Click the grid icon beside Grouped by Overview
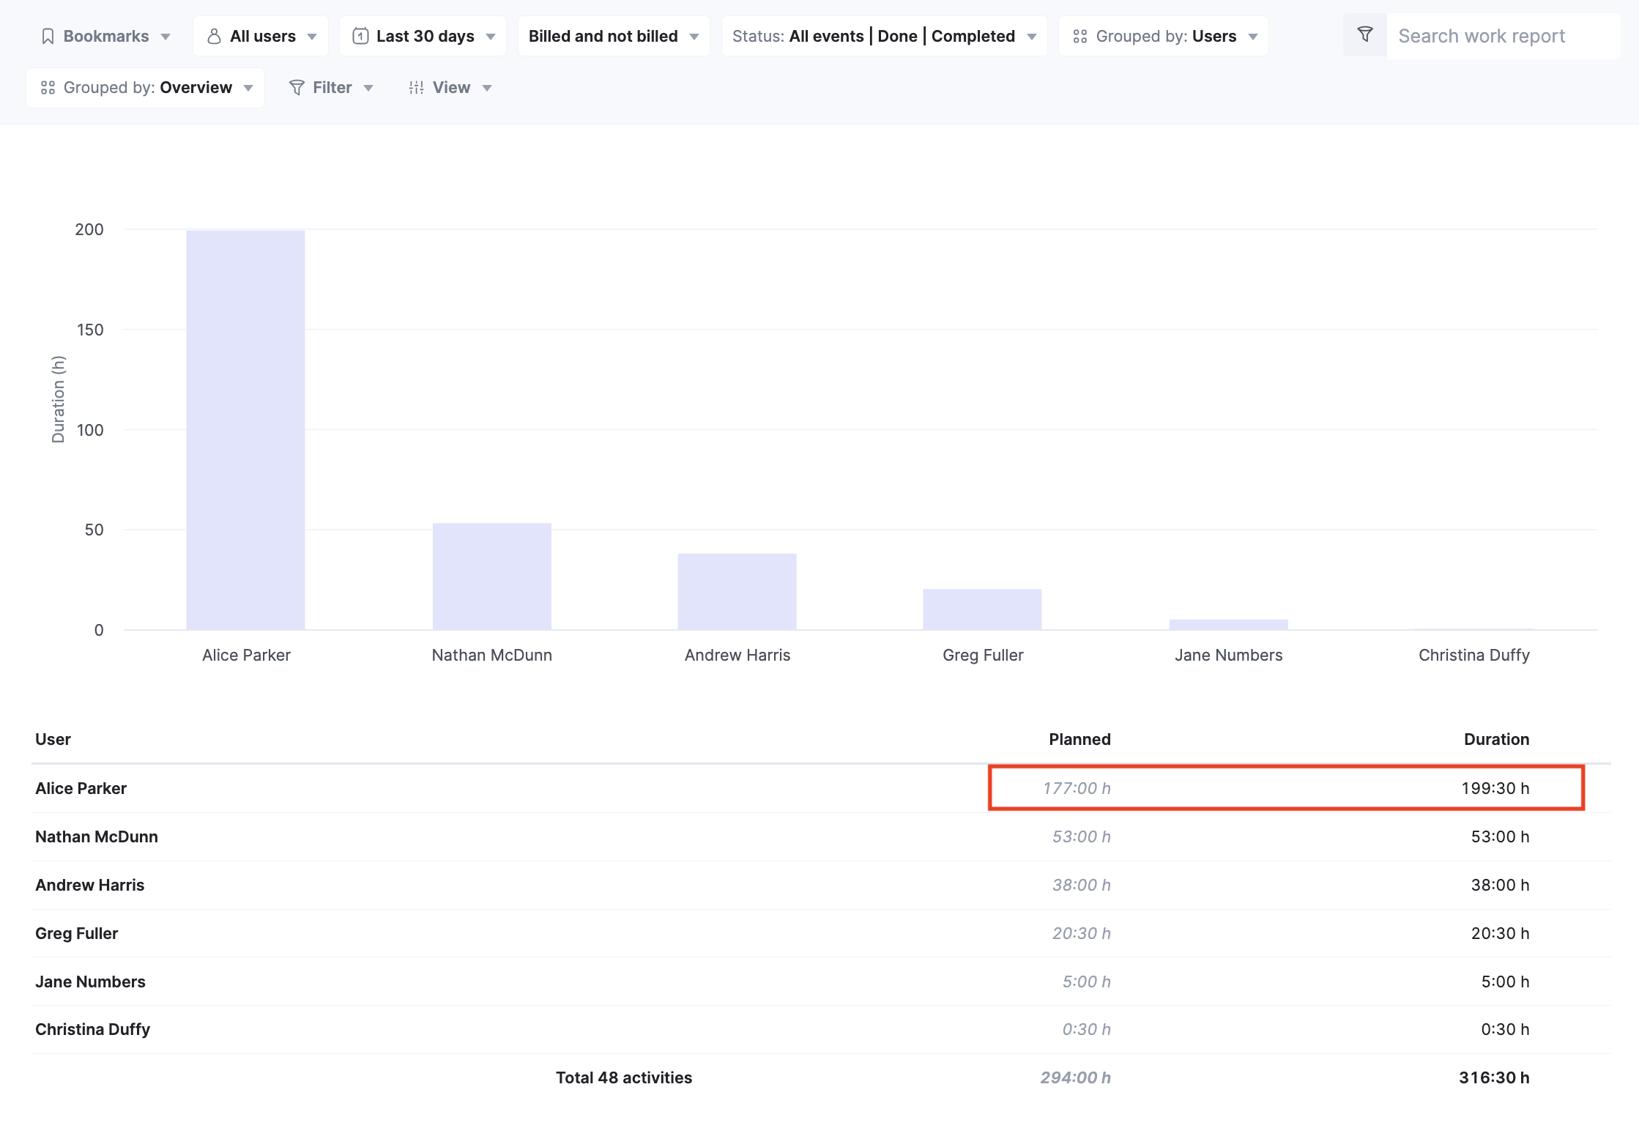This screenshot has height=1128, width=1639. [x=48, y=87]
